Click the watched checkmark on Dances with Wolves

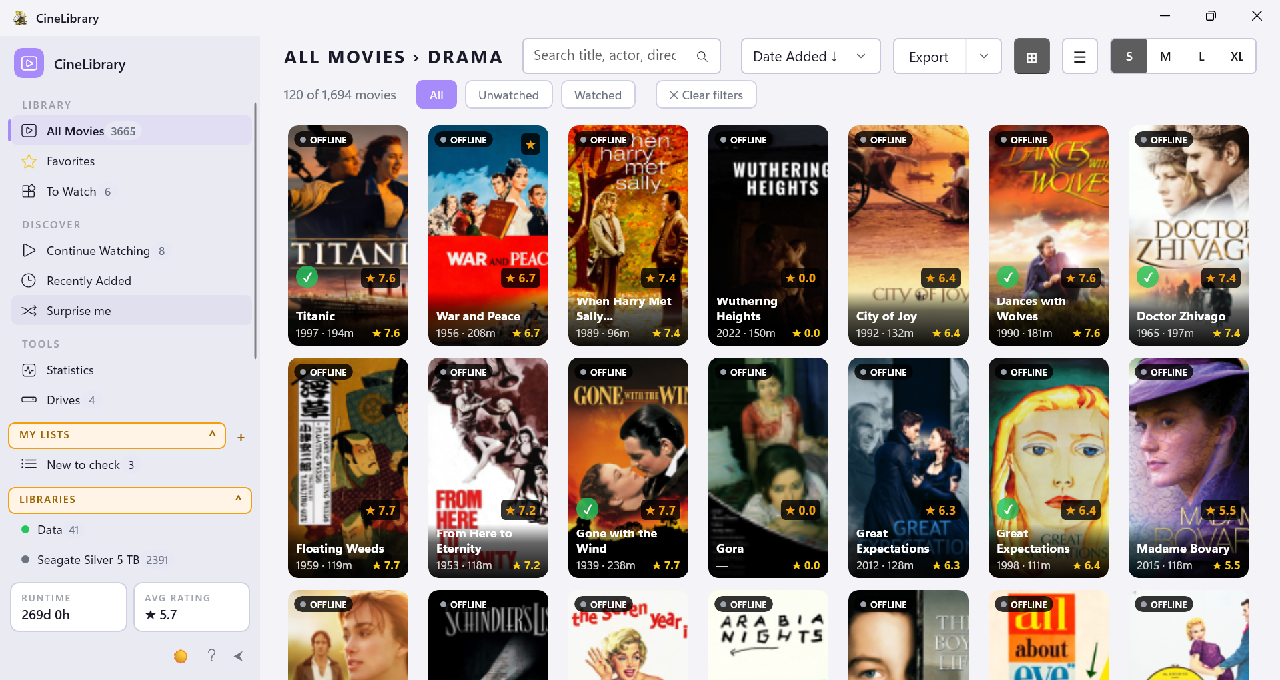(1007, 276)
